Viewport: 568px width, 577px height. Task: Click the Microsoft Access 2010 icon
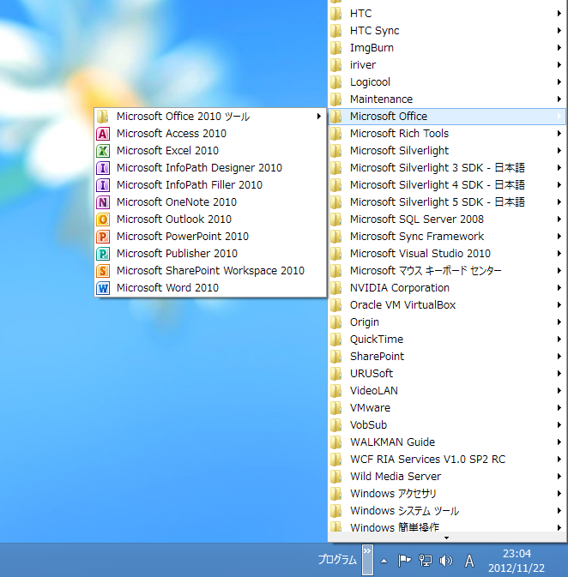[103, 134]
